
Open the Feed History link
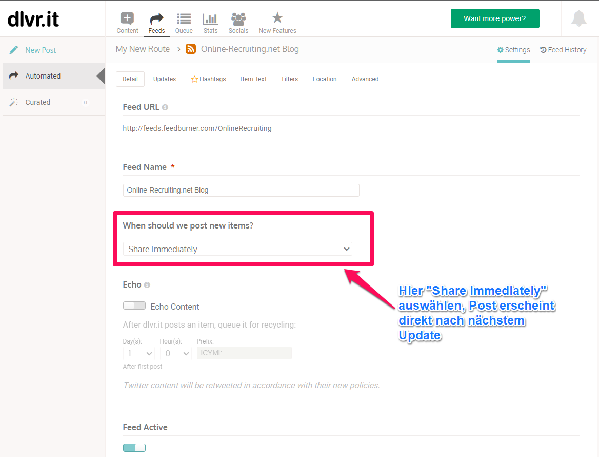tap(563, 50)
